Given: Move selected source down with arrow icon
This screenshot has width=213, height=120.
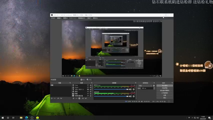Looking at the screenshot, I should 86,98.
